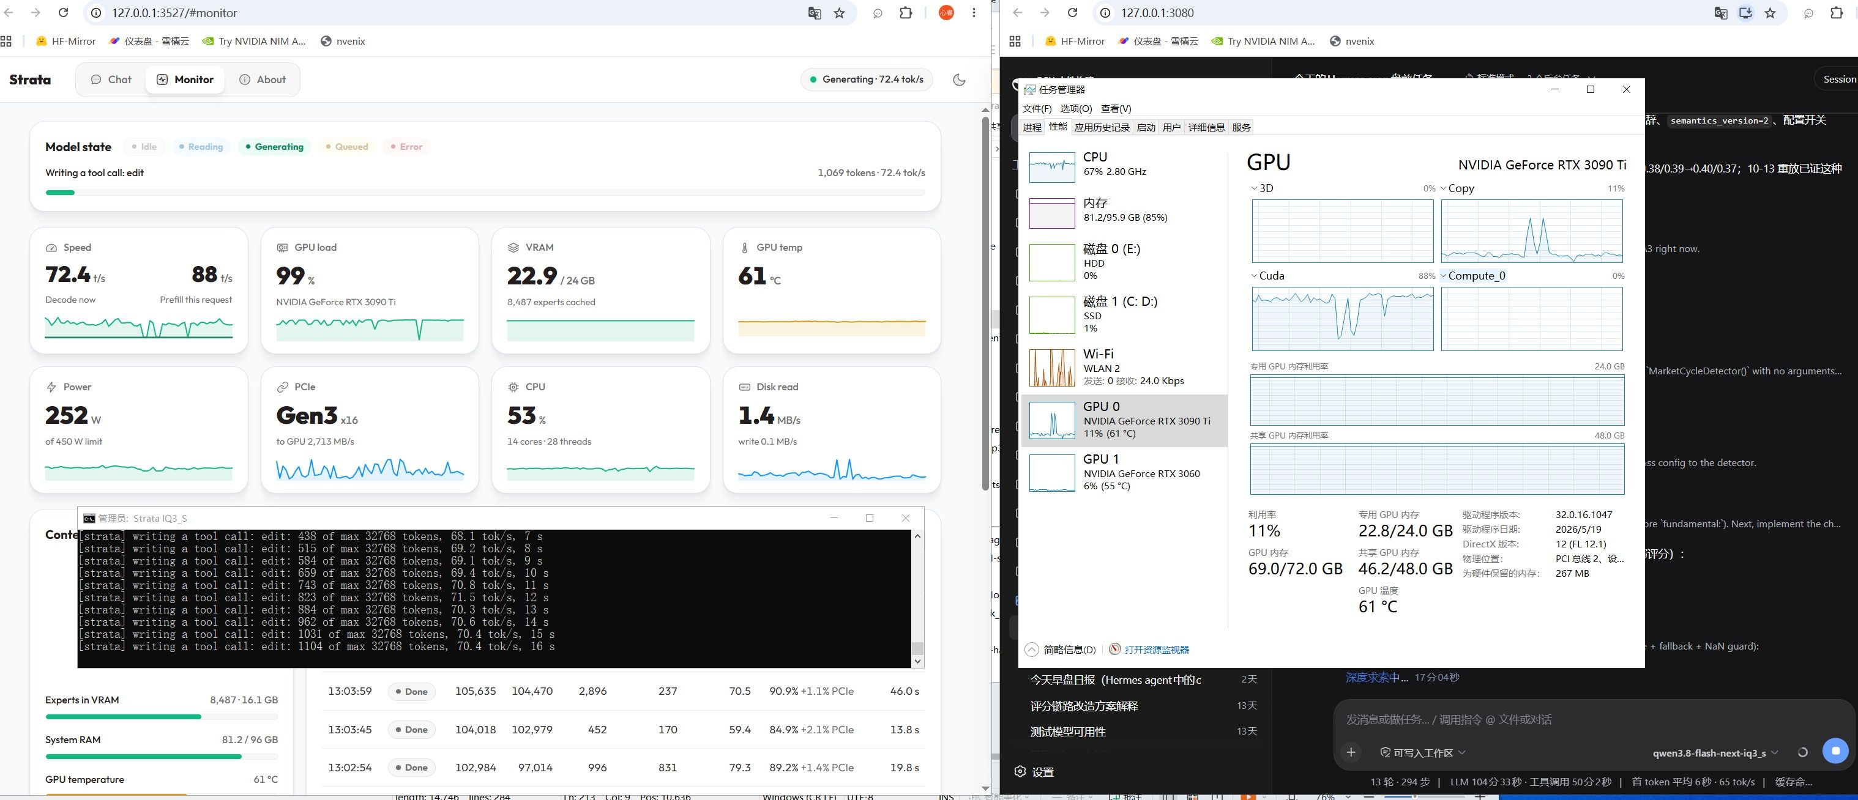Open the left browser three-dot menu
The image size is (1858, 800).
point(974,13)
